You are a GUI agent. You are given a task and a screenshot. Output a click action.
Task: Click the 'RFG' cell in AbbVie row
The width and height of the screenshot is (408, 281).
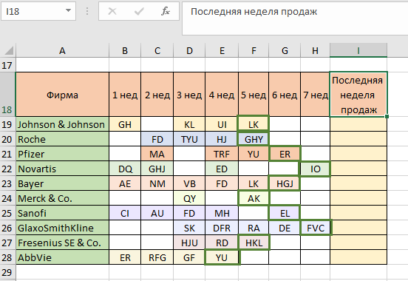pyautogui.click(x=157, y=257)
